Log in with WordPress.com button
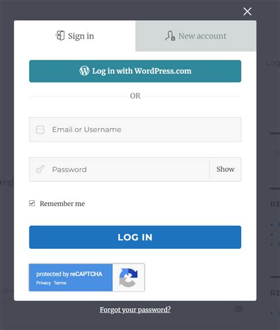The image size is (280, 330). [135, 71]
